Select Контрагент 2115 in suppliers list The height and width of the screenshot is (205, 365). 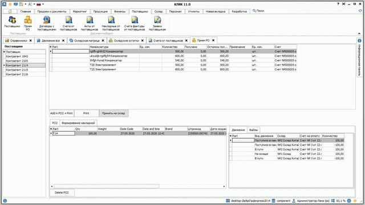(x=24, y=69)
